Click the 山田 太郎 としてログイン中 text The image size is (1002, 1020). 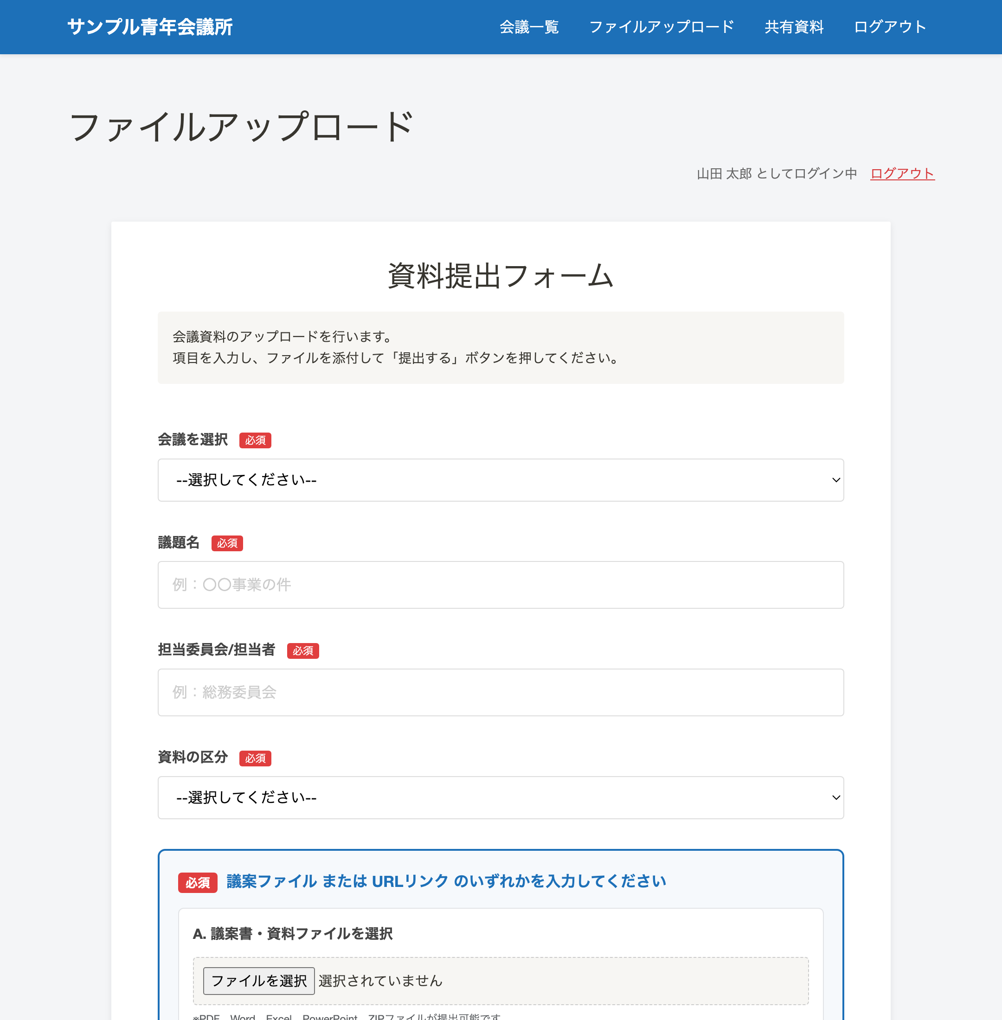coord(777,173)
